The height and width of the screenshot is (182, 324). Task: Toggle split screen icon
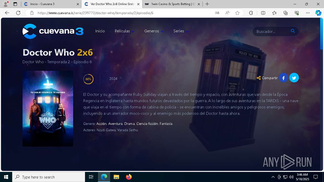pos(263,13)
